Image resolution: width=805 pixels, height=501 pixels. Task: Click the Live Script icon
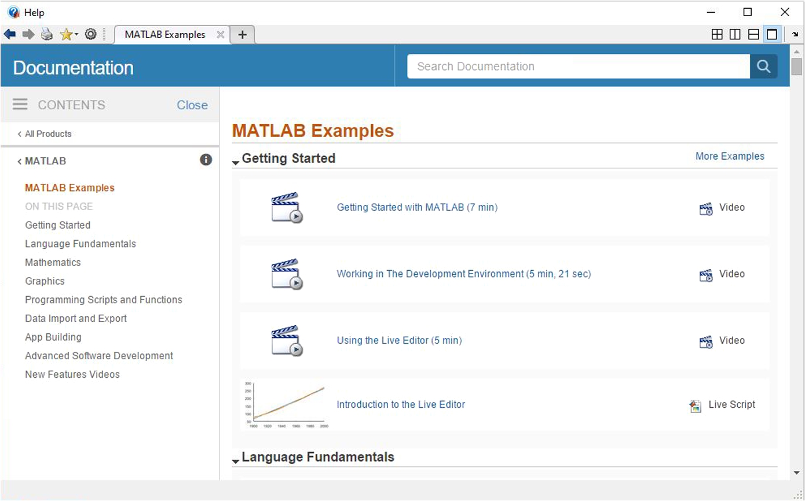696,406
